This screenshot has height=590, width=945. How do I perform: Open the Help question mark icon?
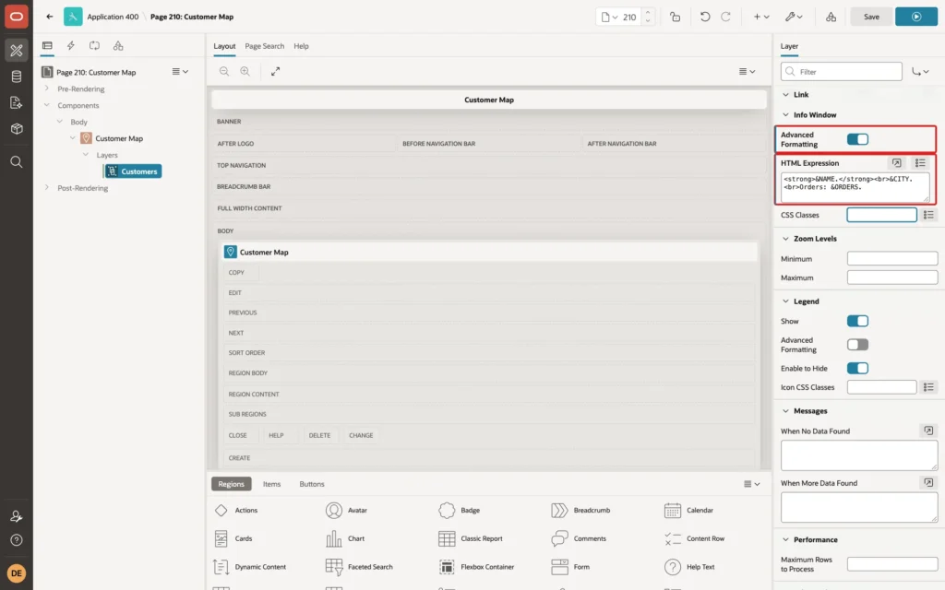pos(17,540)
